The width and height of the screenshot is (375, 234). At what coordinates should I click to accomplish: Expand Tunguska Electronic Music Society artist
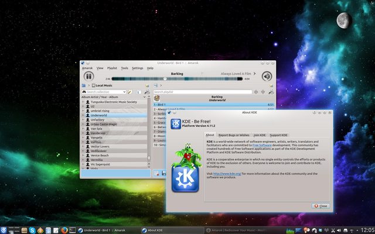tap(83, 102)
